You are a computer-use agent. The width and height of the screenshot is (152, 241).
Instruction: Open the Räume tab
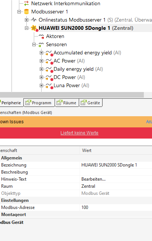pos(67,103)
